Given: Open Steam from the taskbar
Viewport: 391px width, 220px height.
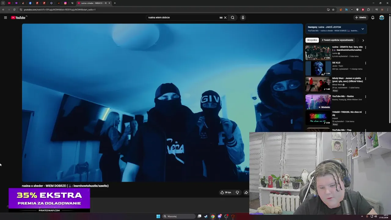Looking at the screenshot, I should tap(206, 216).
